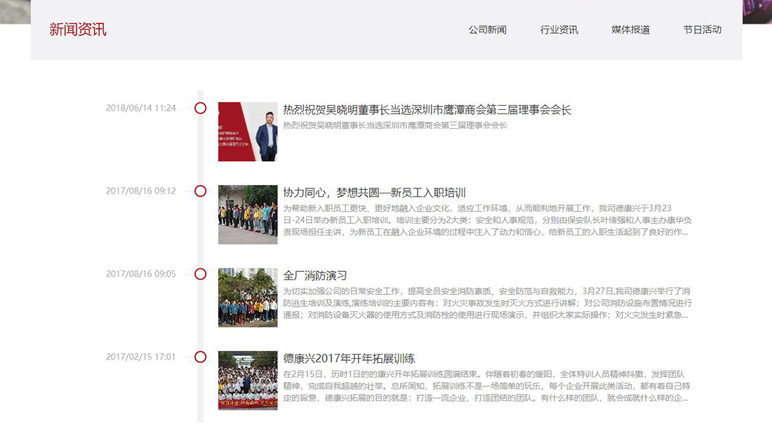
Task: Click the 2018/06/14 11:24 date label
Action: pos(141,108)
